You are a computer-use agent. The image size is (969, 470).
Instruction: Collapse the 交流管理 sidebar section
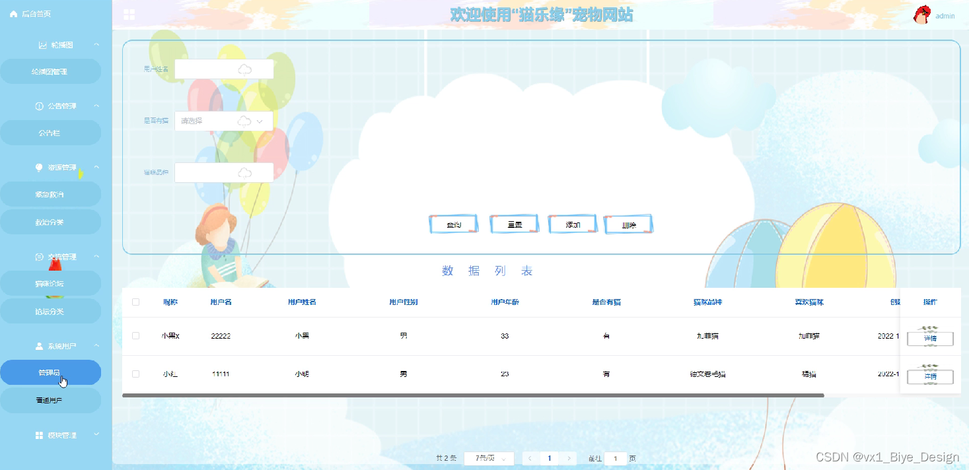96,256
